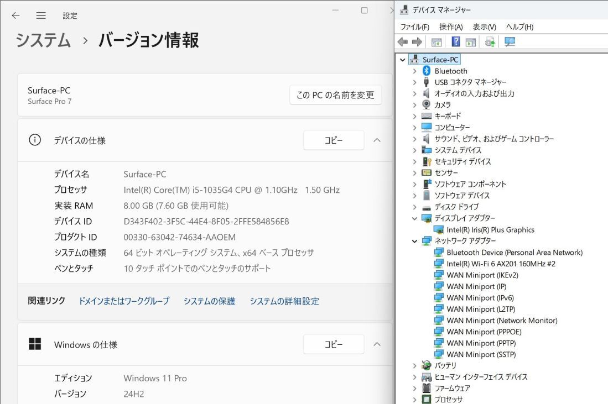The height and width of the screenshot is (404, 608).
Task: Select the disk drives category icon
Action: point(427,207)
